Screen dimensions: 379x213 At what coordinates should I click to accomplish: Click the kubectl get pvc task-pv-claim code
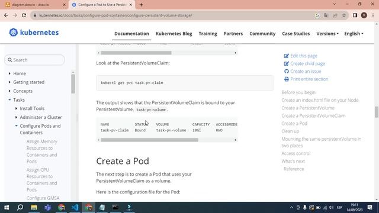click(132, 83)
